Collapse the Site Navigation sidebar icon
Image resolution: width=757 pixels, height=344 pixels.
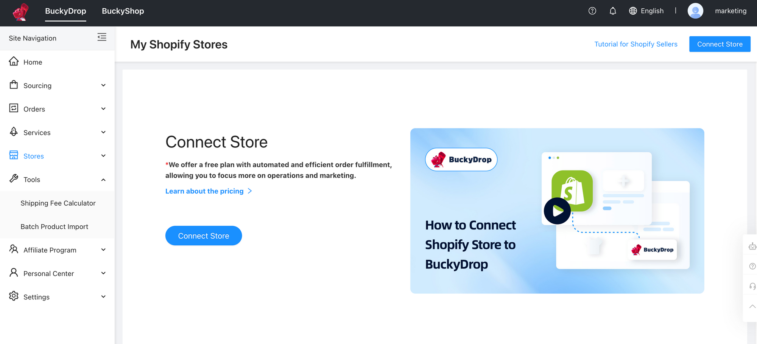tap(102, 37)
